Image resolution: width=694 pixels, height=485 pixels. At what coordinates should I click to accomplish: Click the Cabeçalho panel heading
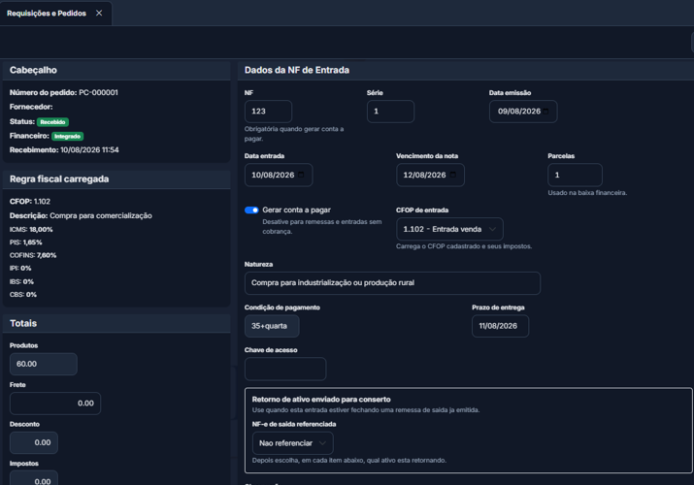click(33, 70)
